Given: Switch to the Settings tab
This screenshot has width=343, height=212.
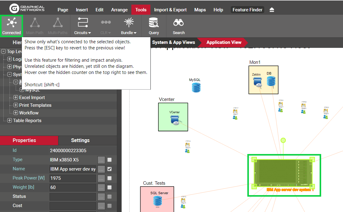Looking at the screenshot, I should (x=80, y=140).
